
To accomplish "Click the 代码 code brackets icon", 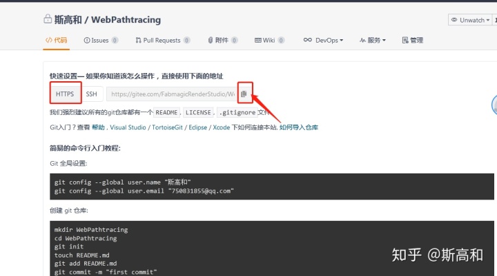I will (49, 40).
